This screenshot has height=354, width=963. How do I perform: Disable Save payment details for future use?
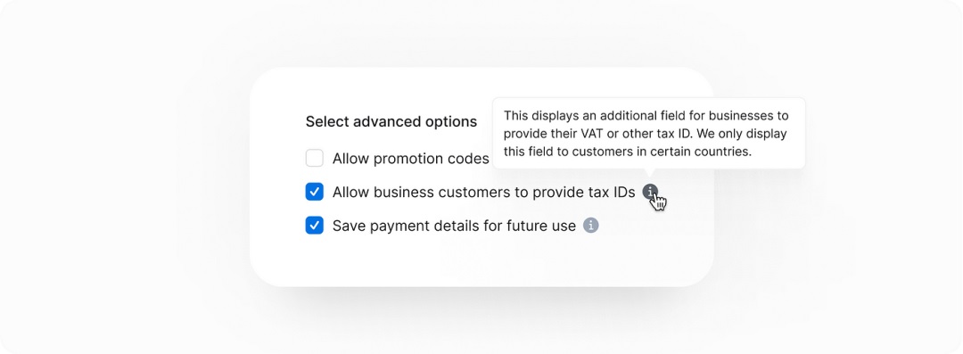pyautogui.click(x=315, y=226)
